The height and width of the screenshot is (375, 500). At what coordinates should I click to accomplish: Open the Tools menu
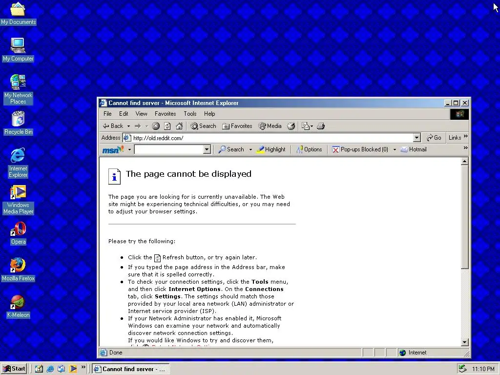190,114
